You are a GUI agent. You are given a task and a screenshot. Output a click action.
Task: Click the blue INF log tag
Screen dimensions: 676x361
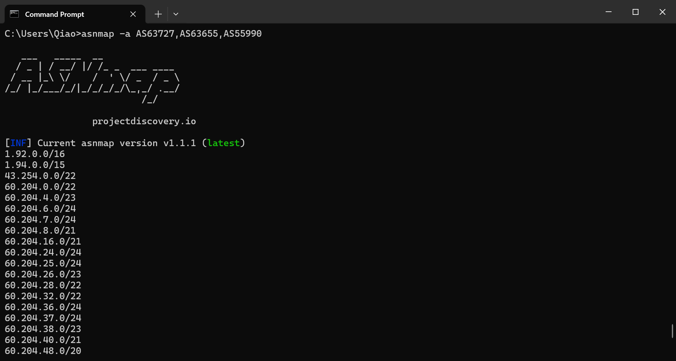18,143
